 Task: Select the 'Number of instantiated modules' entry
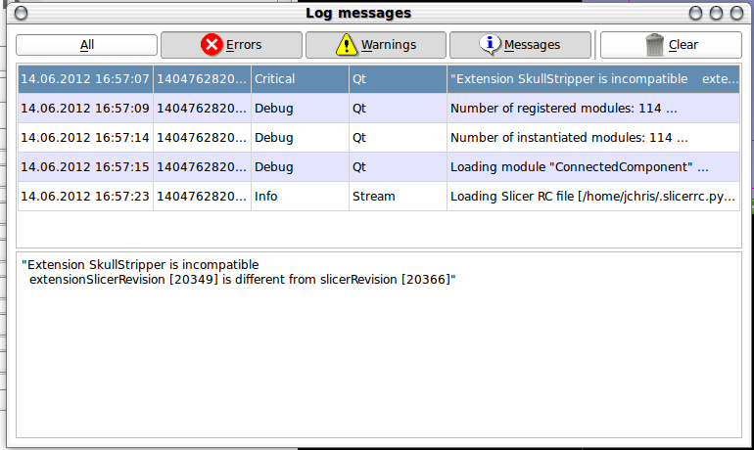pyautogui.click(x=568, y=138)
